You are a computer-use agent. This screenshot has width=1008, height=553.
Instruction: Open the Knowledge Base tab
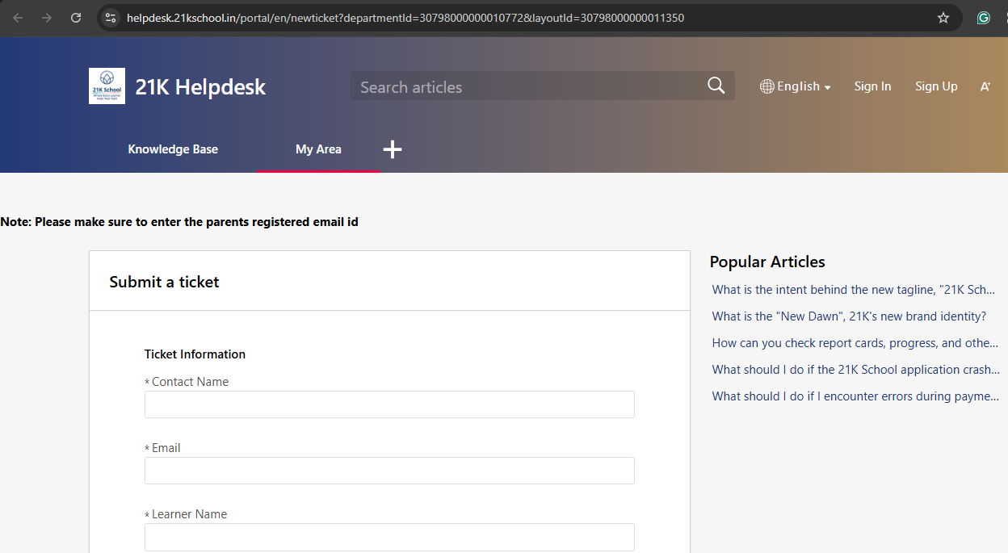(x=173, y=149)
